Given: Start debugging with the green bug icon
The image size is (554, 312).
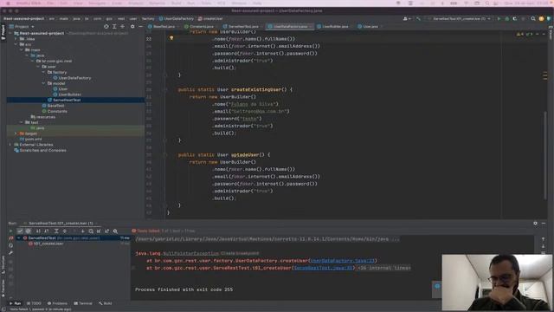Looking at the screenshot, I should pos(507,19).
